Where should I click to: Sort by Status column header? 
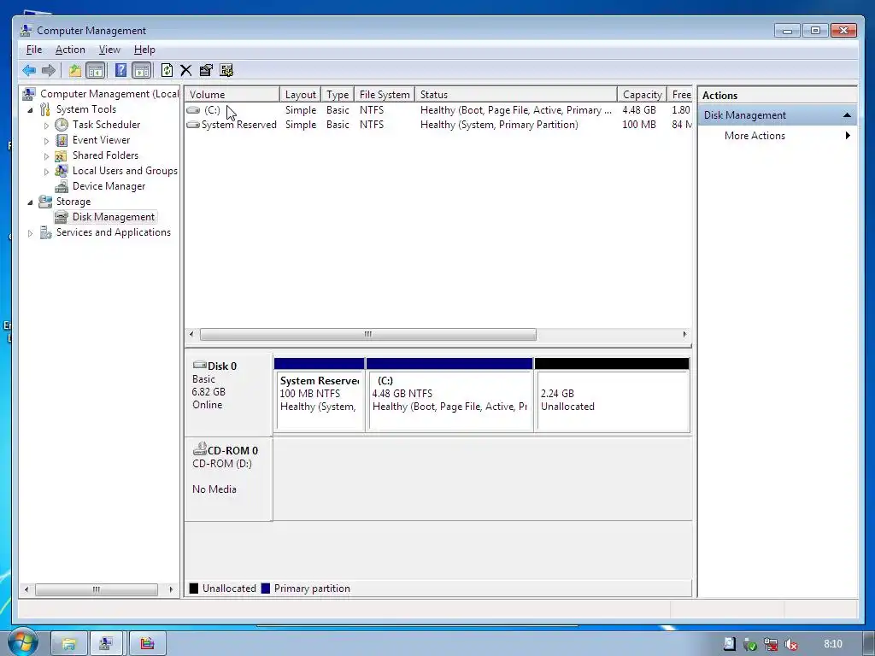pyautogui.click(x=515, y=94)
